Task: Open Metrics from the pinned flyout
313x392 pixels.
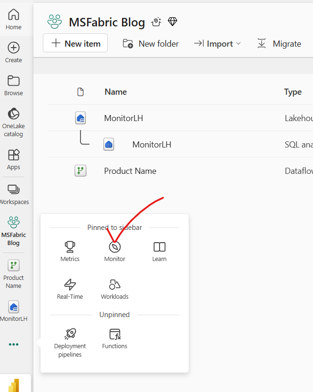Action: click(70, 251)
